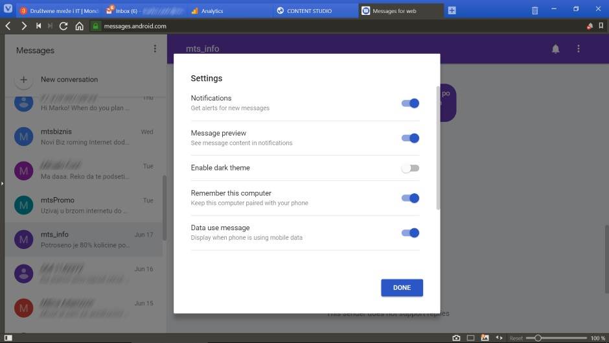Viewport: 609px width, 343px height.
Task: Open the closed tabs trash icon
Action: [534, 10]
